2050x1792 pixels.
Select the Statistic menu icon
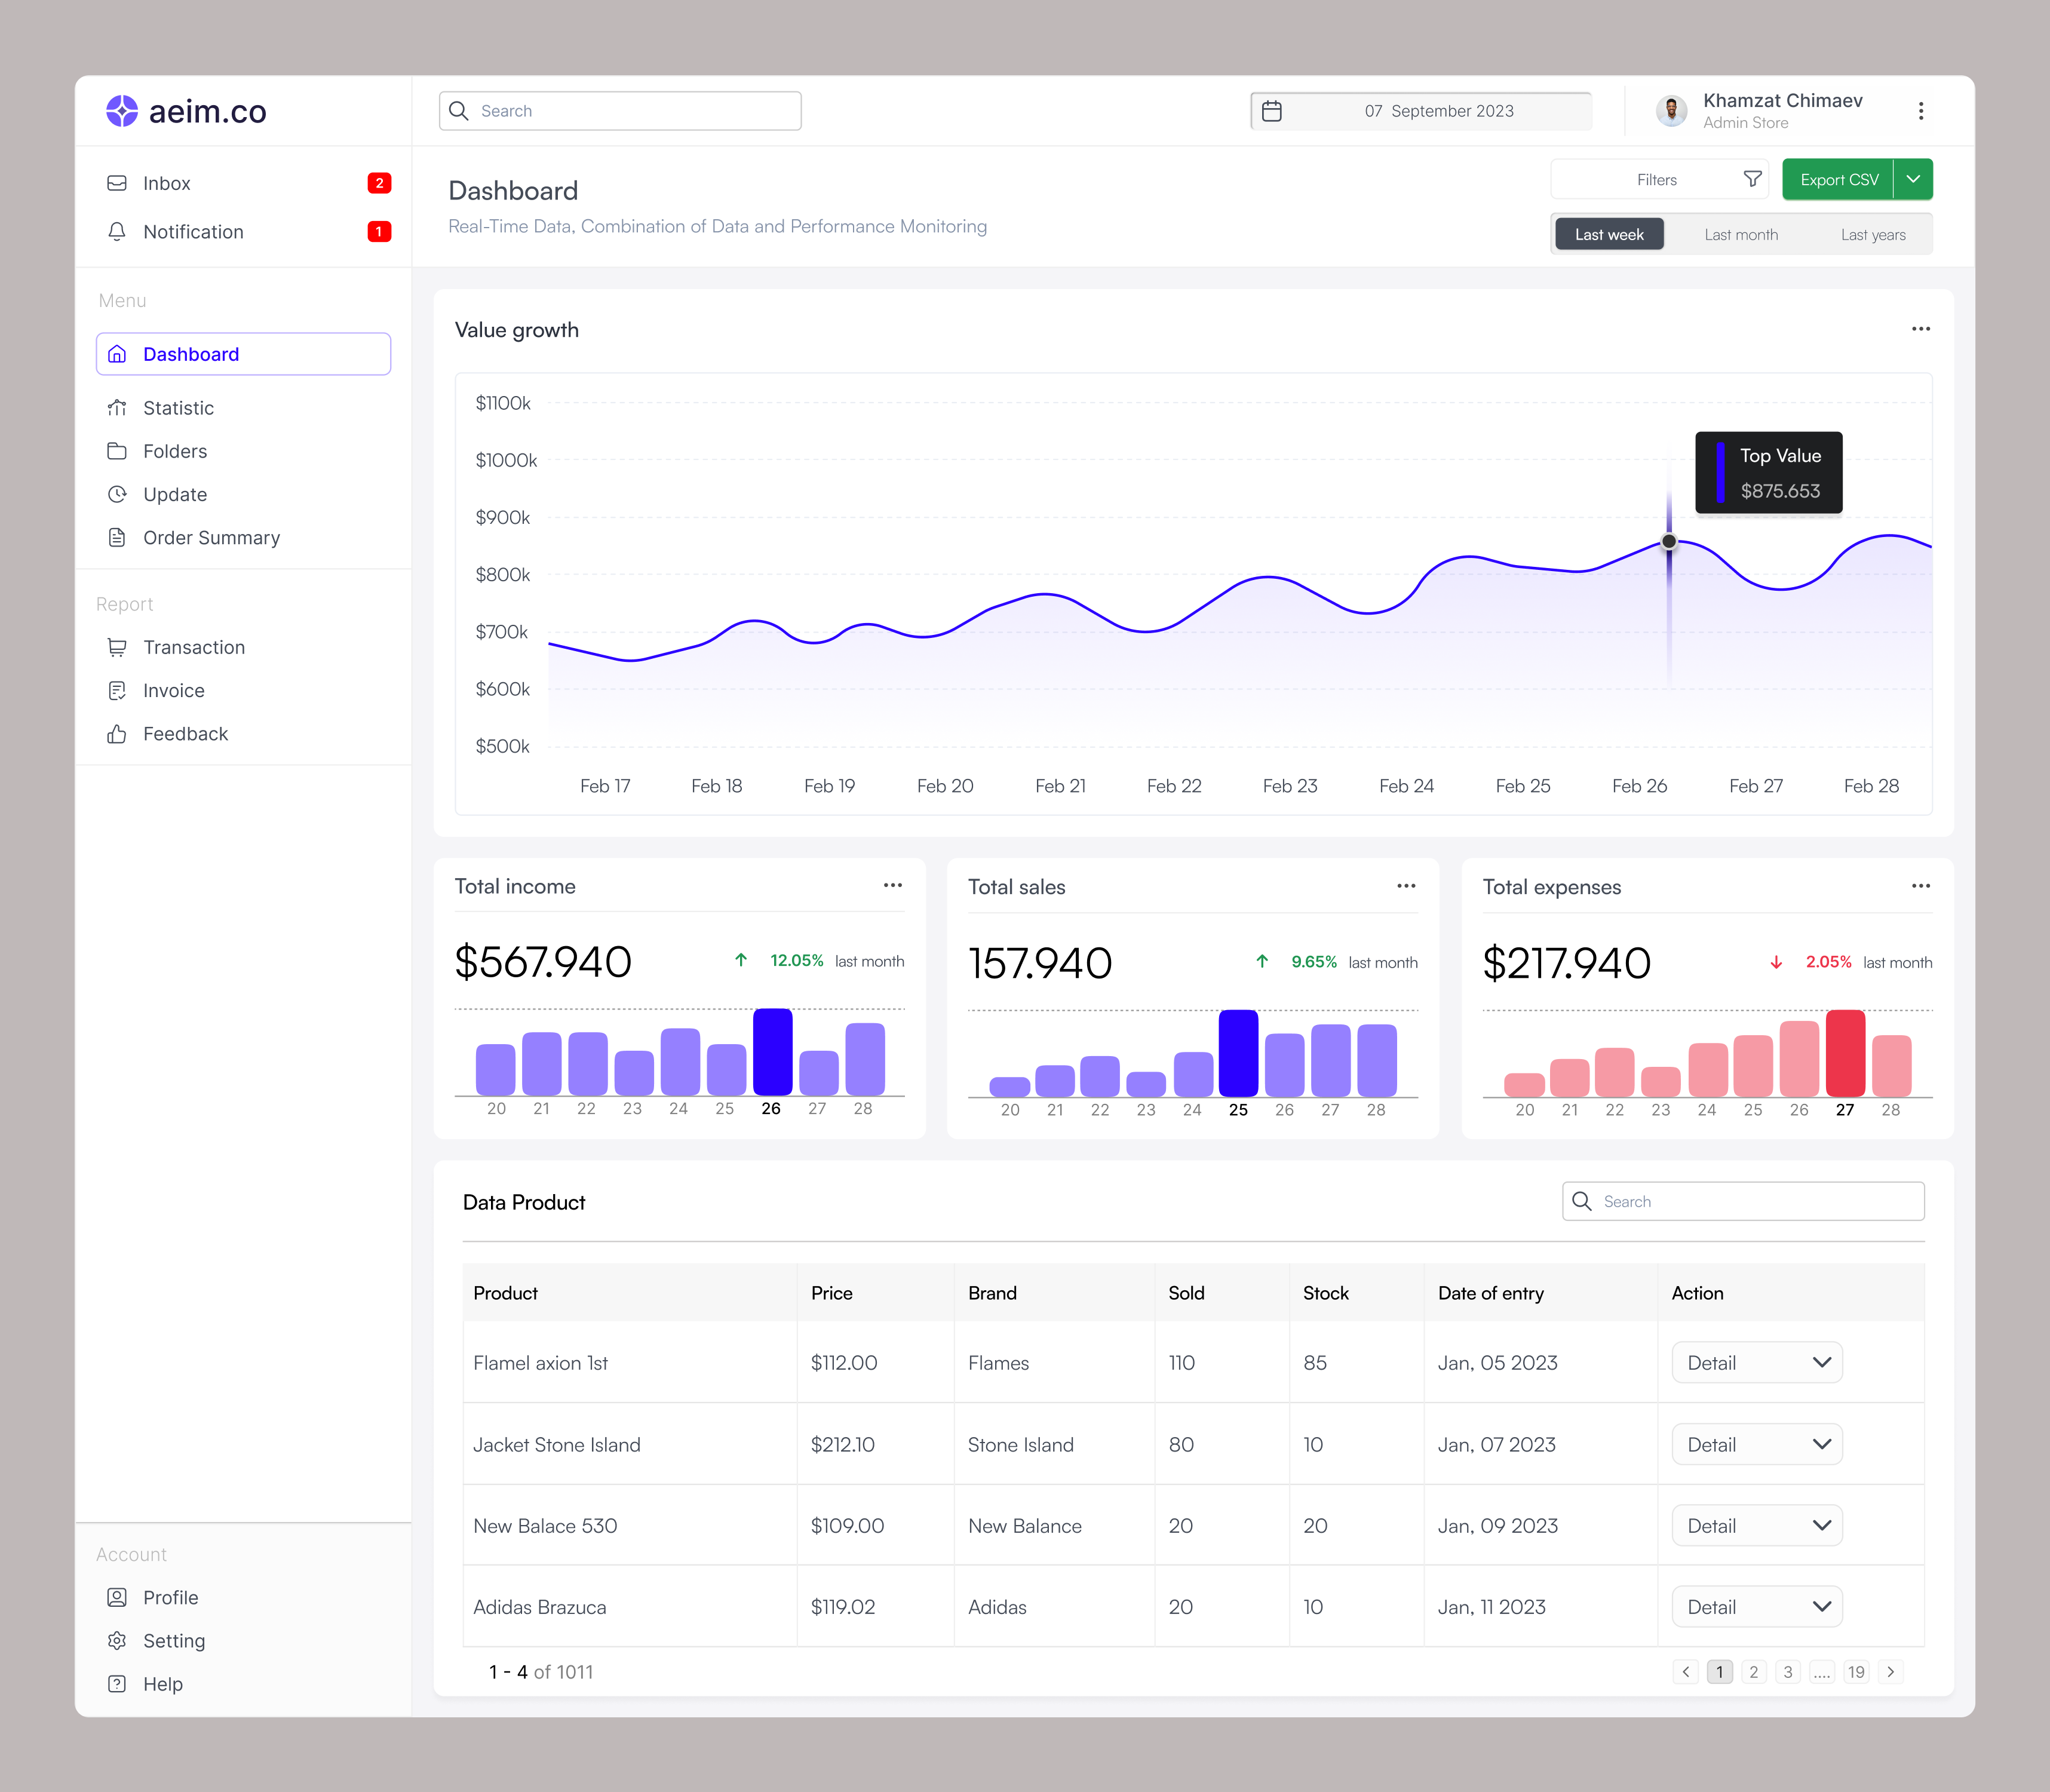click(x=117, y=408)
